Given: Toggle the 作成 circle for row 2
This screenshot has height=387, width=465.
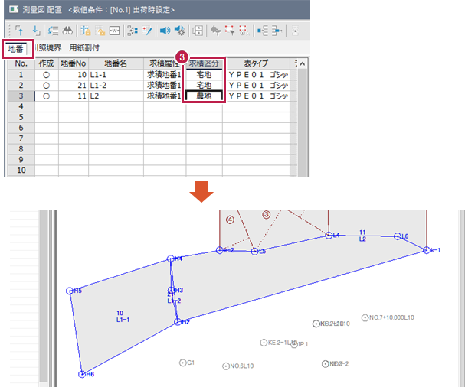Looking at the screenshot, I should coord(46,86).
